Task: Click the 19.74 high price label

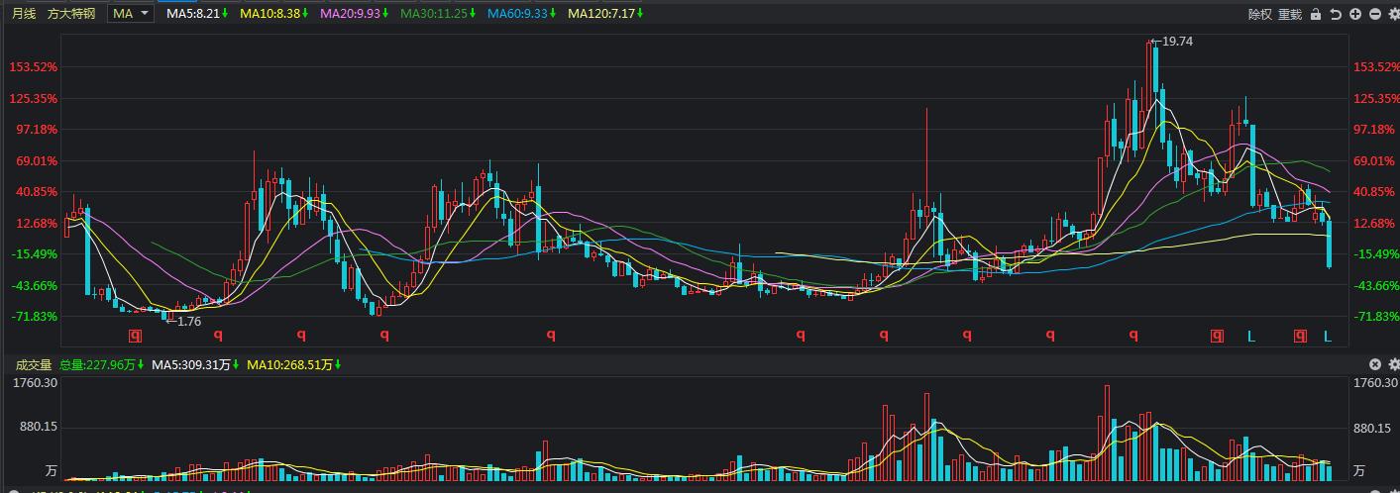Action: click(1177, 41)
